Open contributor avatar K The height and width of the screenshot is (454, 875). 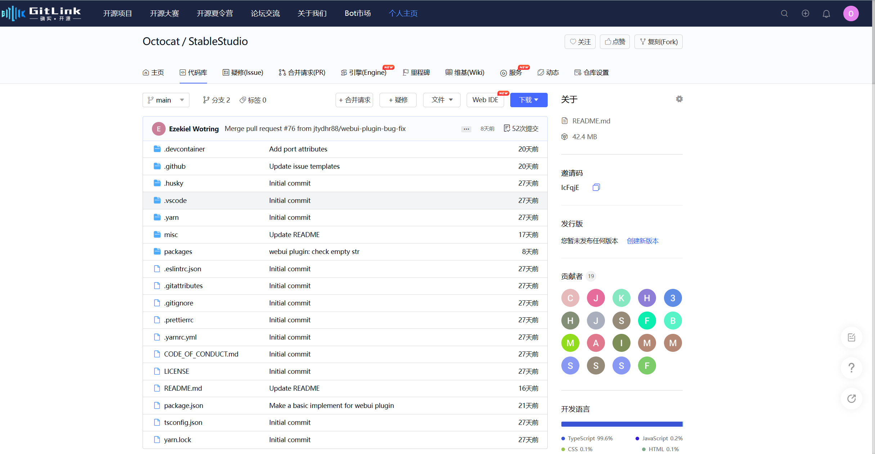622,298
